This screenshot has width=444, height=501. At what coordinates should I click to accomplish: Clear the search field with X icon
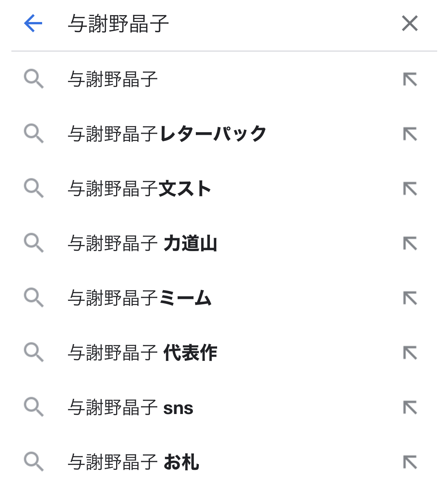point(409,24)
